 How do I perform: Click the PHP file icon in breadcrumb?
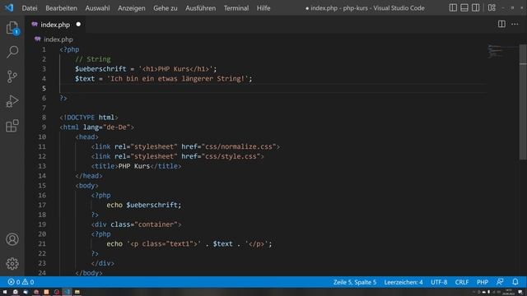pos(37,39)
